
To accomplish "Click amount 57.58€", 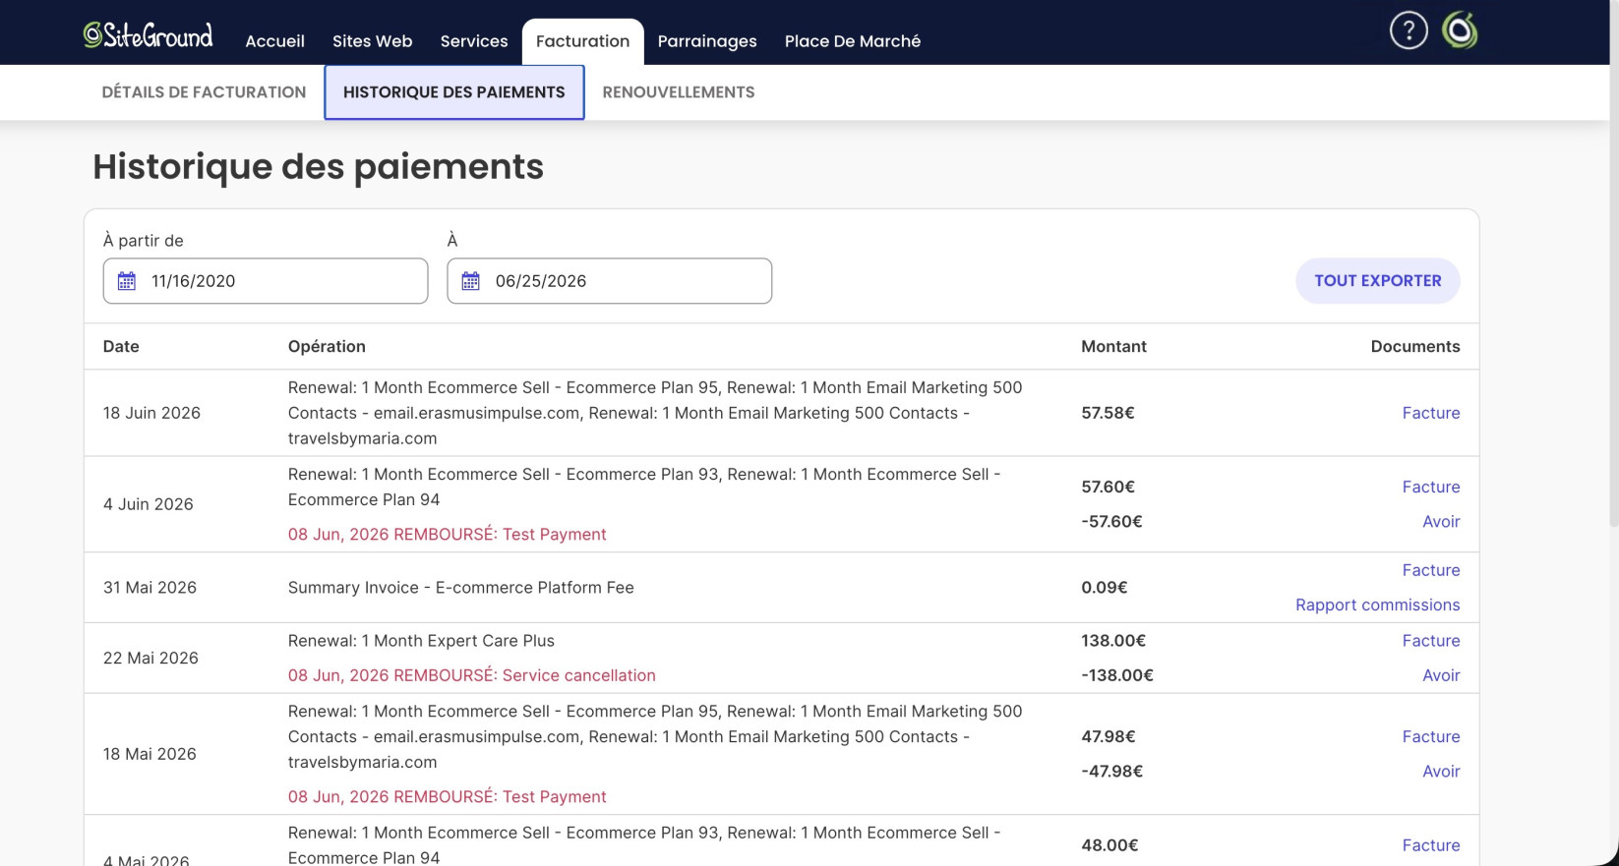I will (1108, 413).
